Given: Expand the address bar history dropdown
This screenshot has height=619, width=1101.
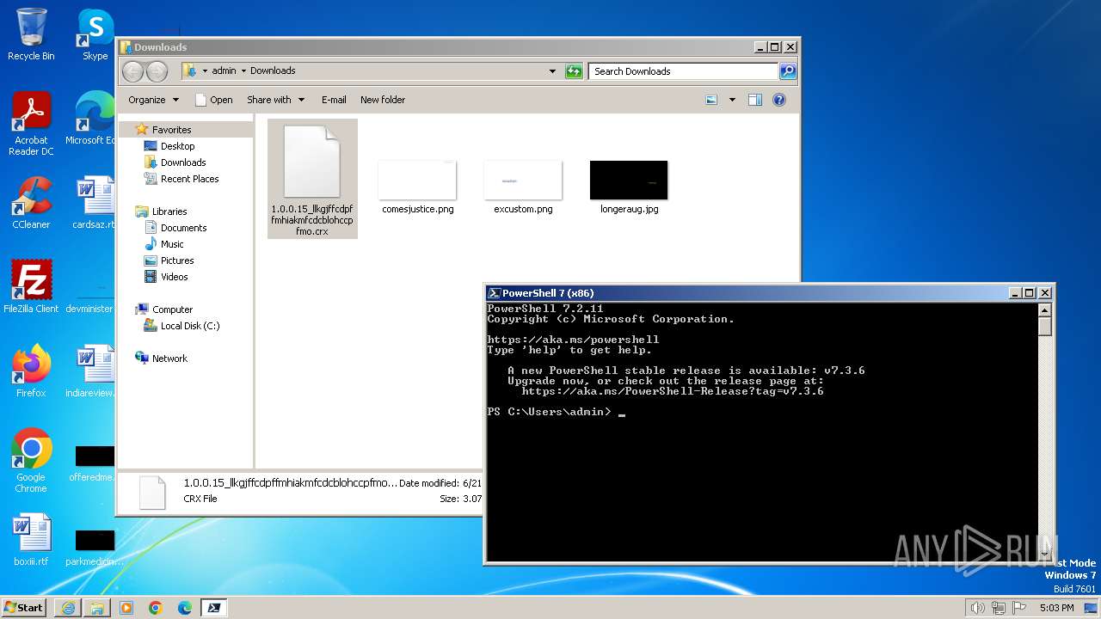Looking at the screenshot, I should click(x=552, y=71).
